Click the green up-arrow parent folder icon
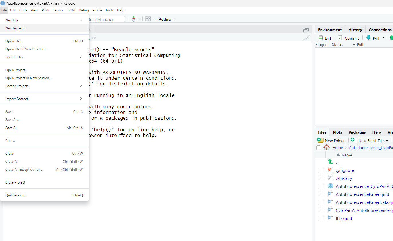The height and width of the screenshot is (241, 393). (x=330, y=162)
